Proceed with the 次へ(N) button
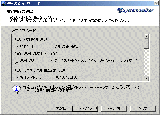The image size is (160, 115). (85, 108)
